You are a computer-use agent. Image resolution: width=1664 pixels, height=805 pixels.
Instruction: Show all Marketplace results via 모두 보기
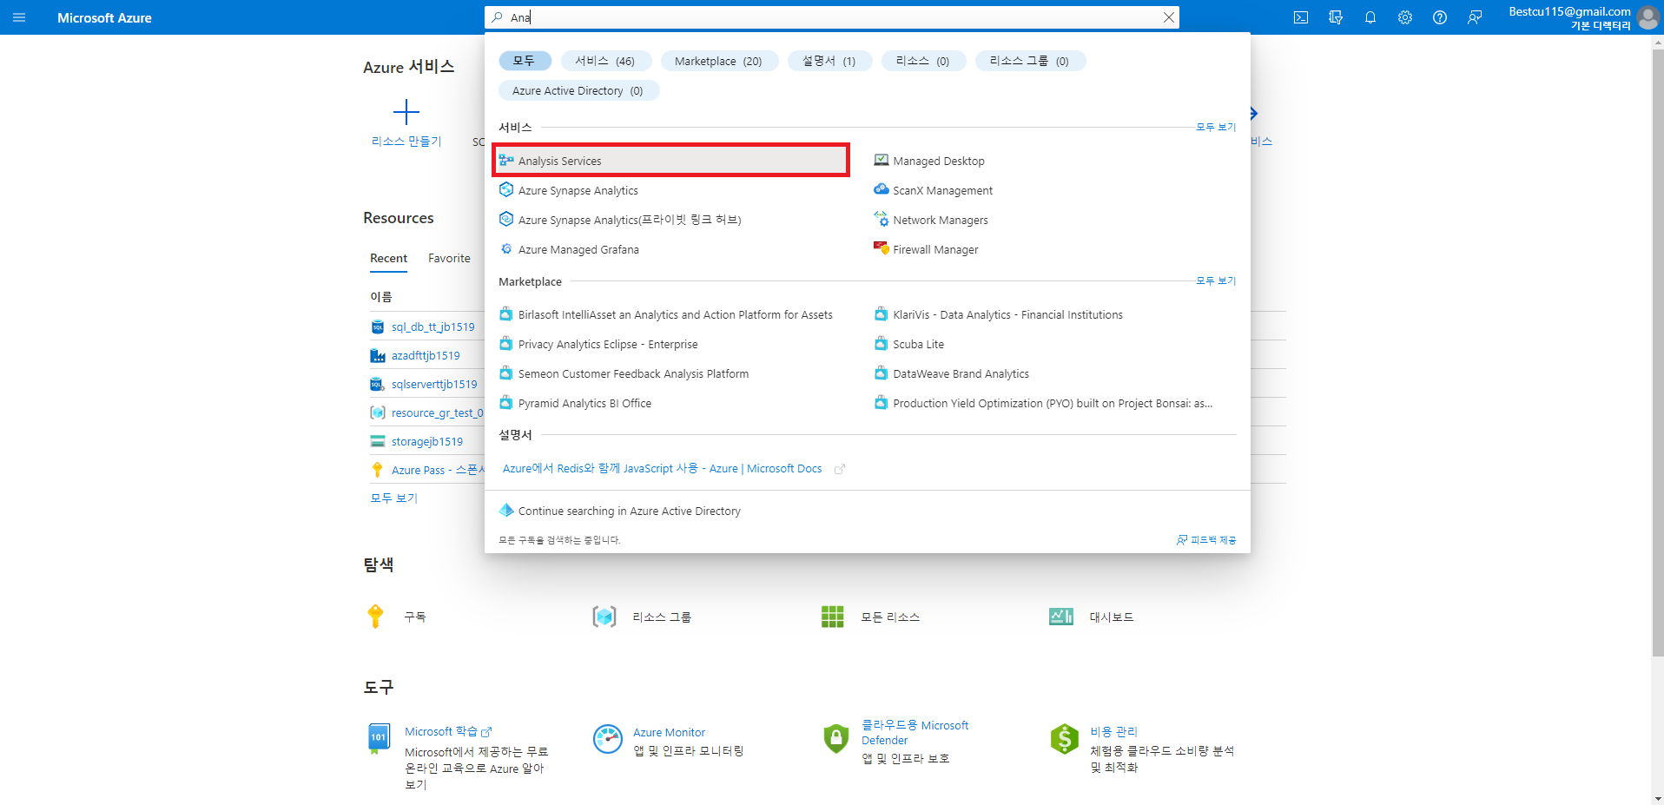[1216, 280]
